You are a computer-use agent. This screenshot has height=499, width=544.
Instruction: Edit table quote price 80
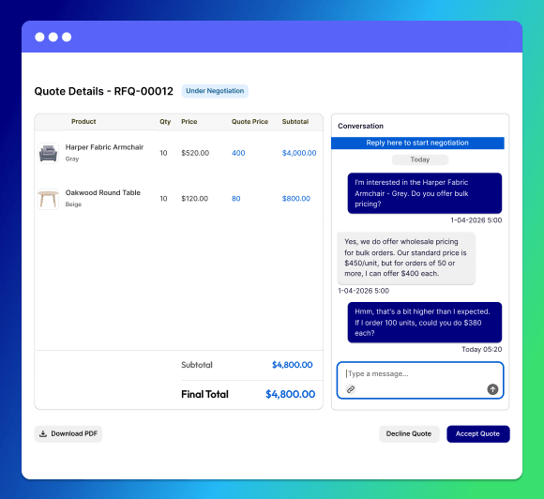(x=236, y=199)
